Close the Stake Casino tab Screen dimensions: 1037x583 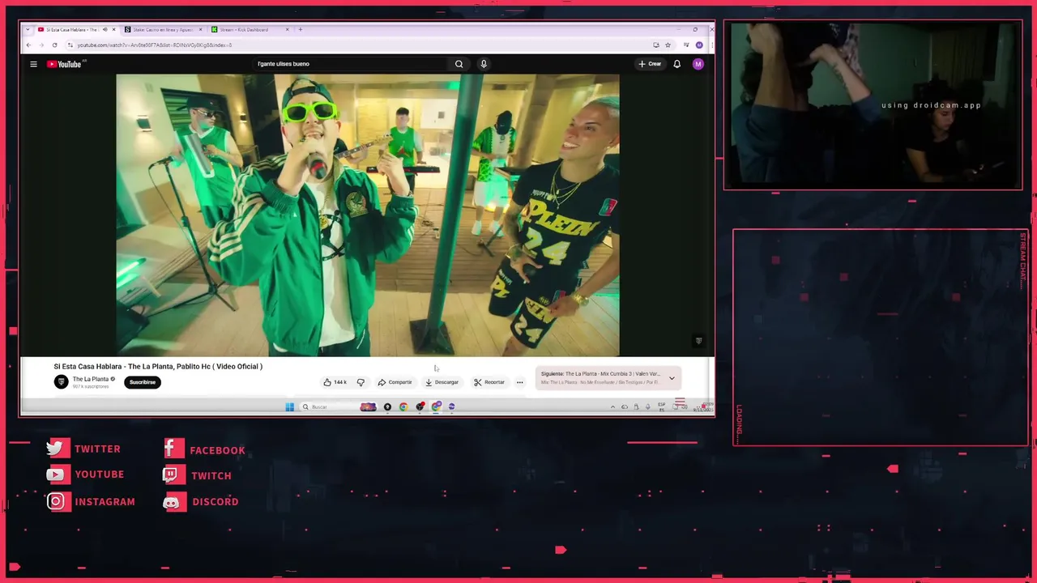[200, 30]
